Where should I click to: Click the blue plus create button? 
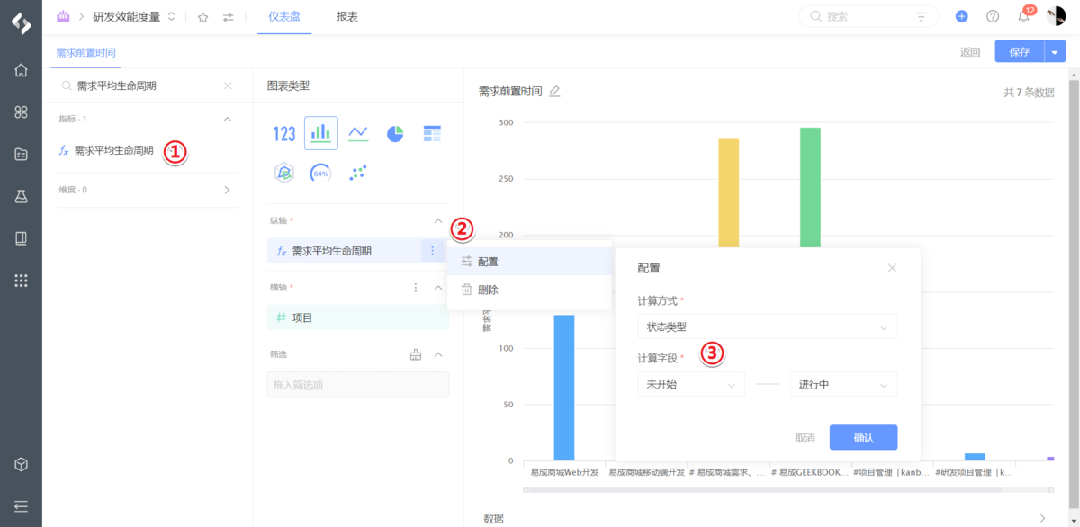click(962, 16)
